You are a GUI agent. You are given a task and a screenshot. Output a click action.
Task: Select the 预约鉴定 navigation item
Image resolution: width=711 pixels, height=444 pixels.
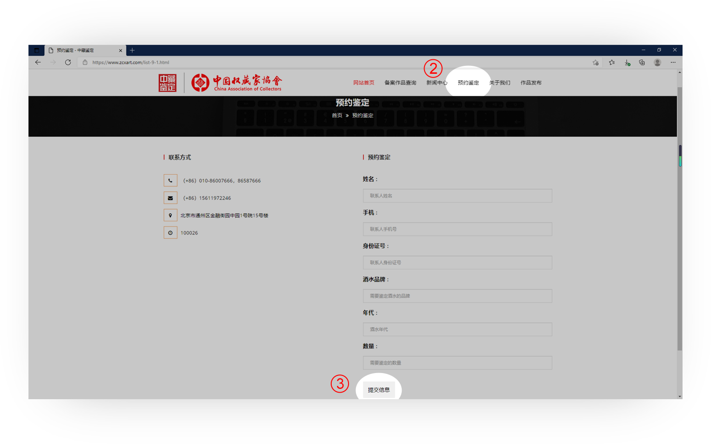(x=468, y=83)
